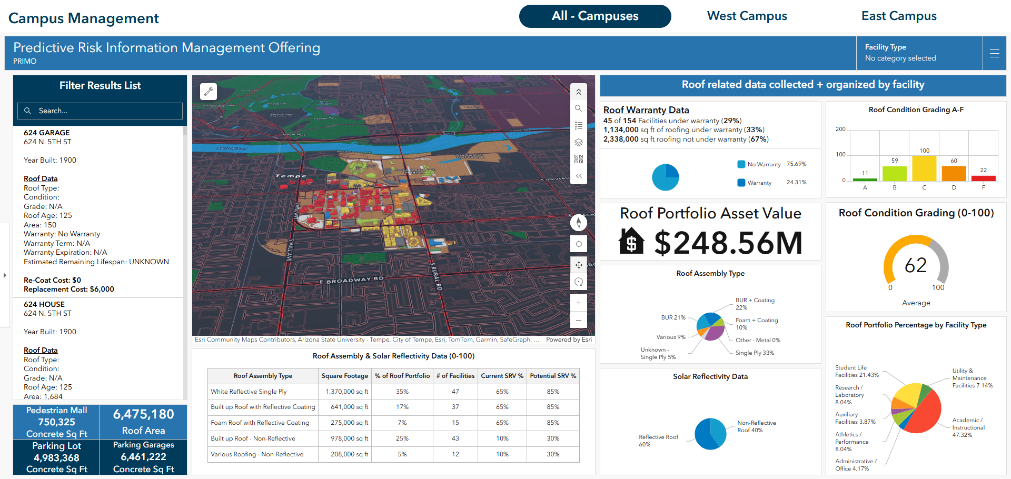Viewport: 1011px width, 479px height.
Task: Select the rotate tool on the map
Action: (578, 282)
